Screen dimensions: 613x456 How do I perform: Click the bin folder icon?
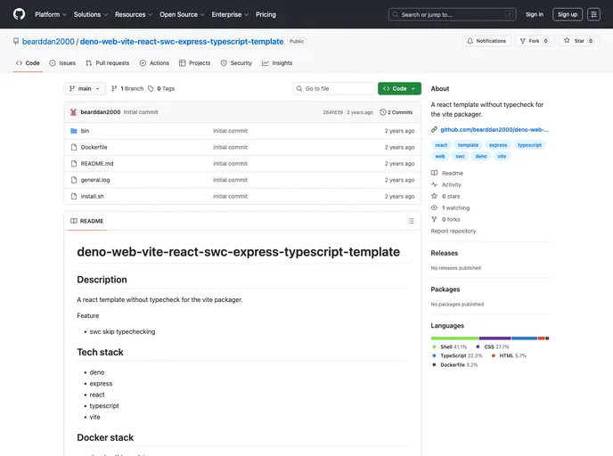74,131
